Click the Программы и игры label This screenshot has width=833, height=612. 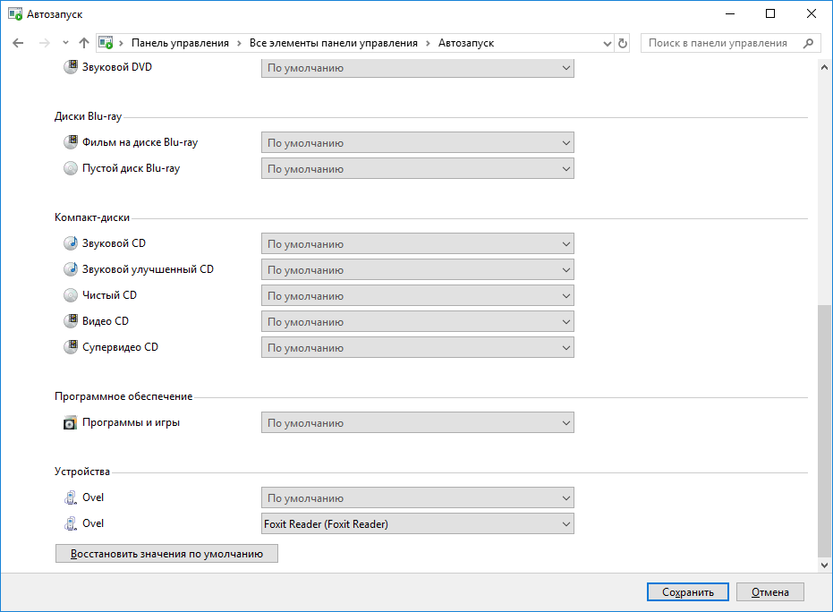(x=131, y=422)
